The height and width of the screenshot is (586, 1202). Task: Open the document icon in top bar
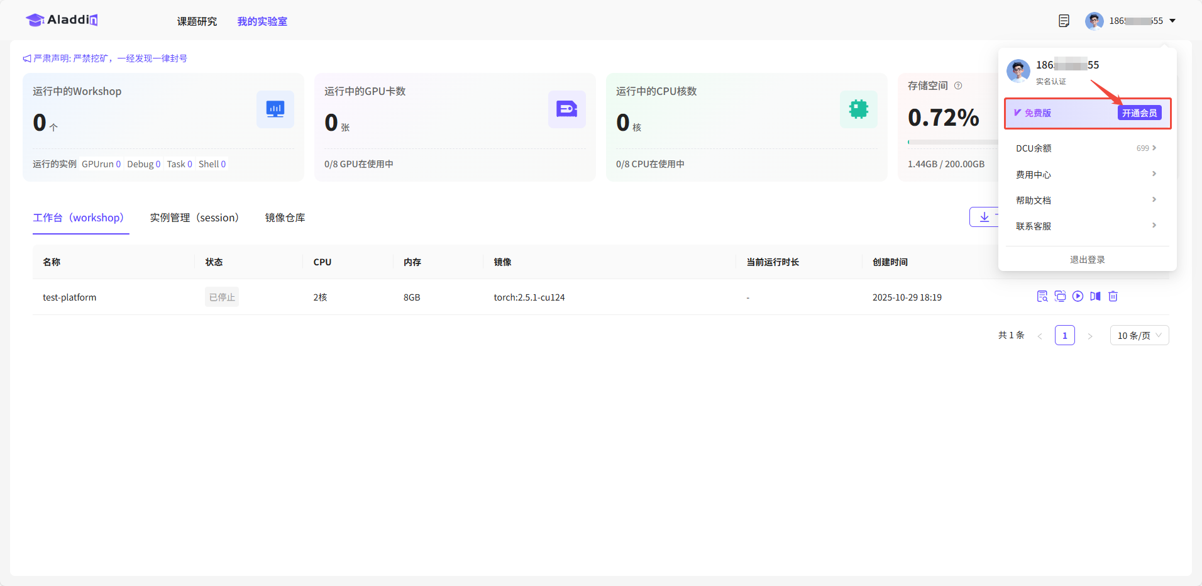1064,21
